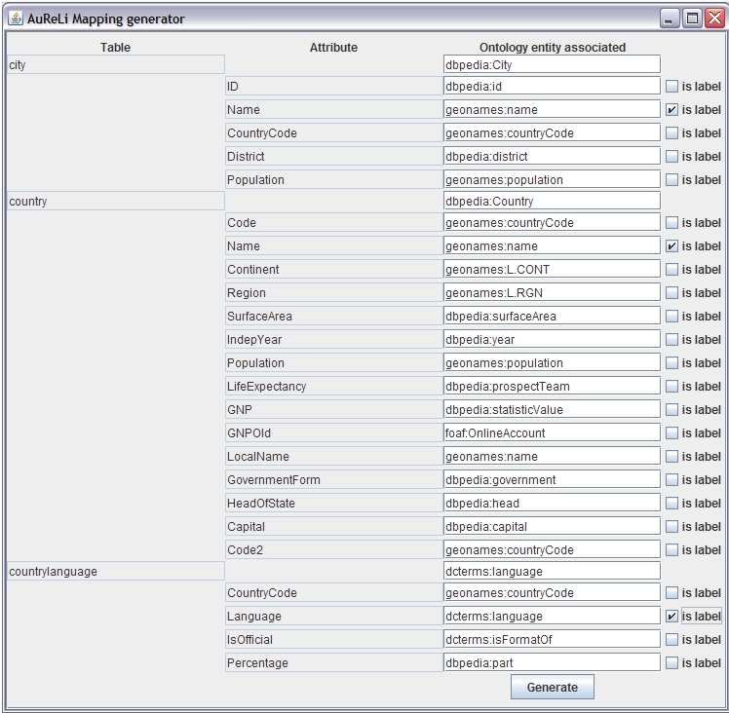Maximize the AuReLi Mapping generator window
This screenshot has height=713, width=729.
pos(692,19)
